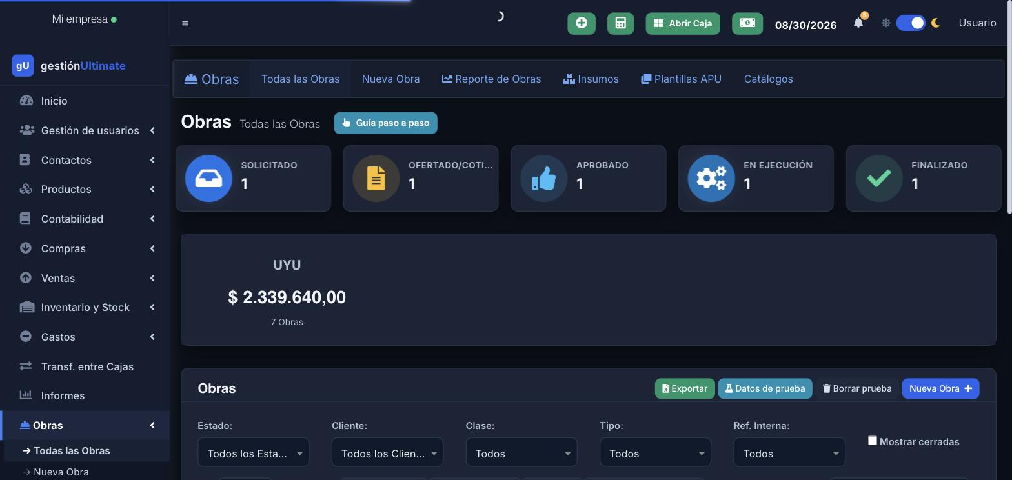Click the blue Nueva Obra + button

point(940,388)
